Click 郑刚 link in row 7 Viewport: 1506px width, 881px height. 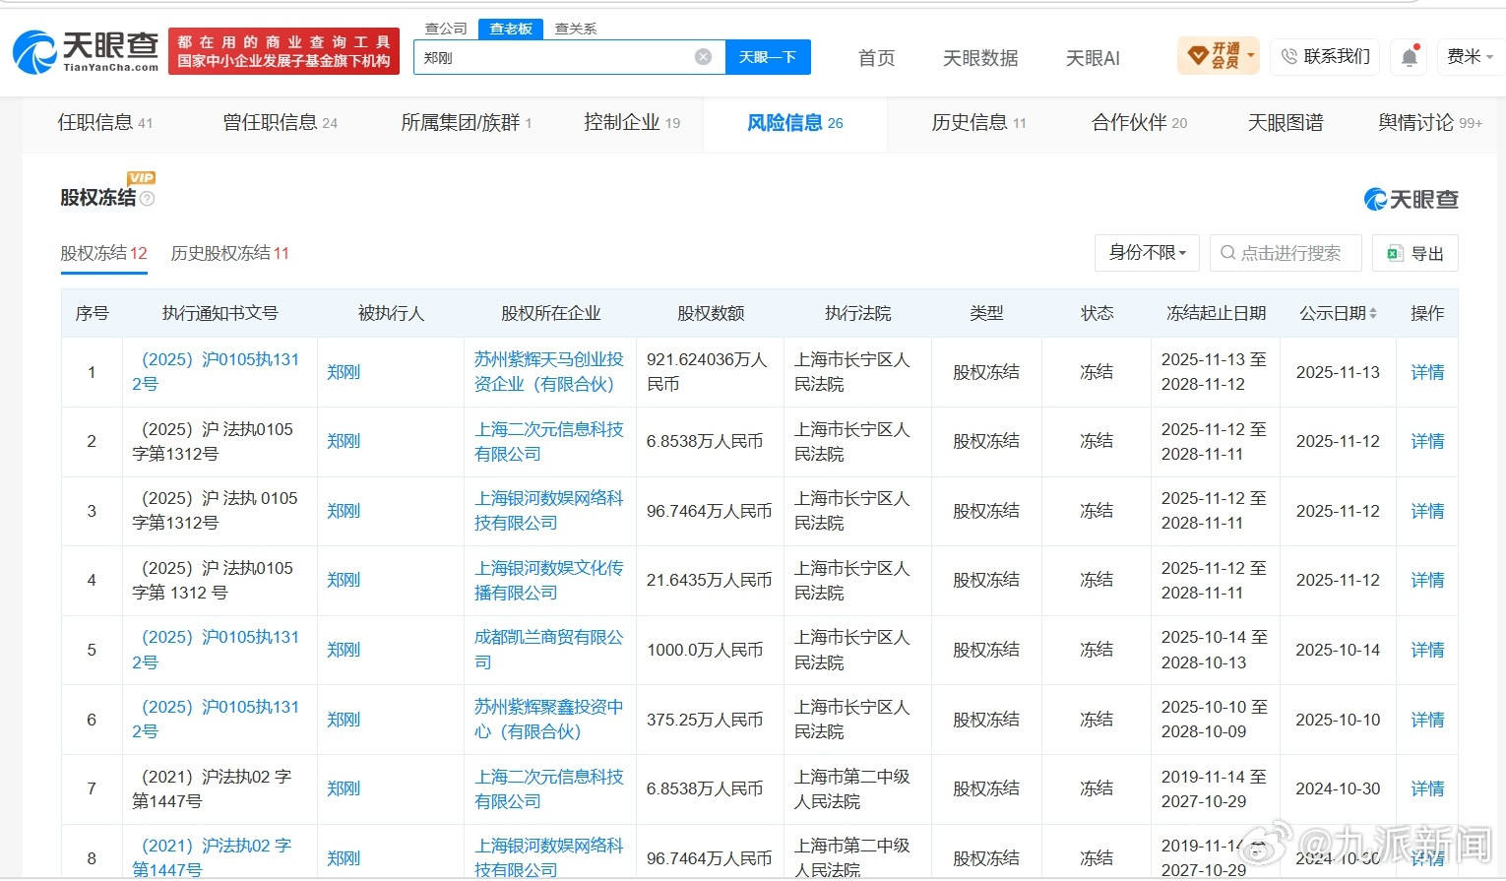pyautogui.click(x=344, y=788)
